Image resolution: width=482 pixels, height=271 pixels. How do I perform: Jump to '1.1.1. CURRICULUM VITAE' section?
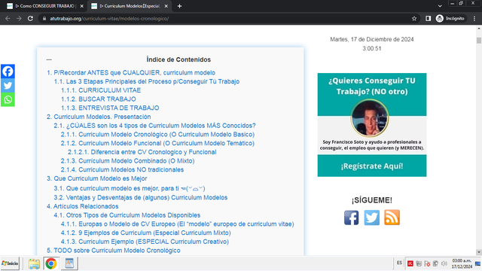(x=101, y=90)
